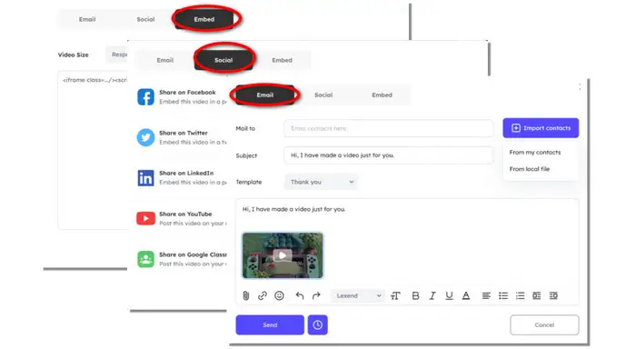Screen dimensions: 636x349
Task: Toggle underline formatting in the email body
Action: 449,296
